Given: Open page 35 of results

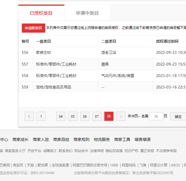Looking at the screenshot, I should pos(73,116).
